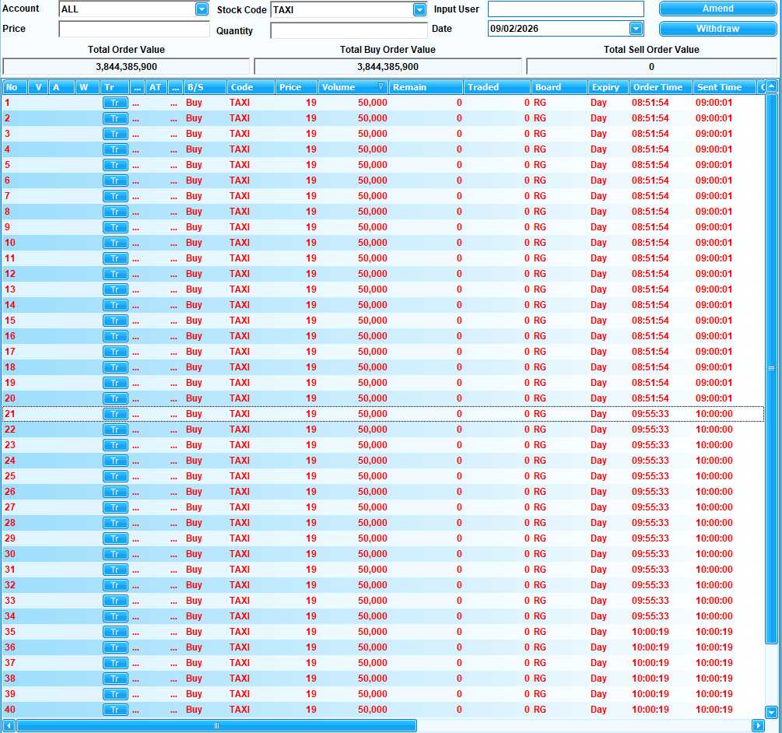Click the vertical scrollbar down arrow
The image size is (782, 733).
coord(771,712)
